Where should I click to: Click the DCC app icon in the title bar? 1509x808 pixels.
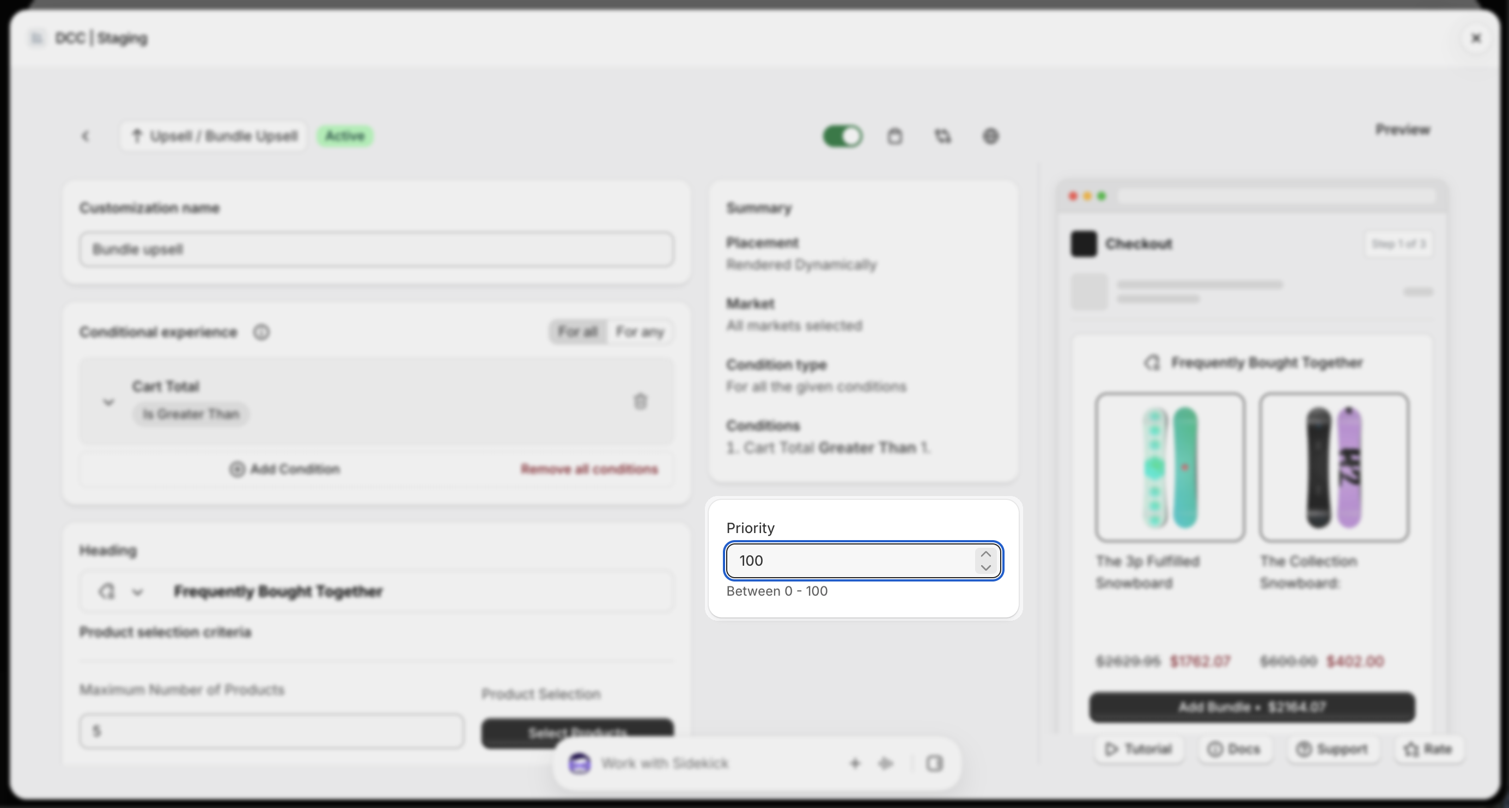pos(37,39)
